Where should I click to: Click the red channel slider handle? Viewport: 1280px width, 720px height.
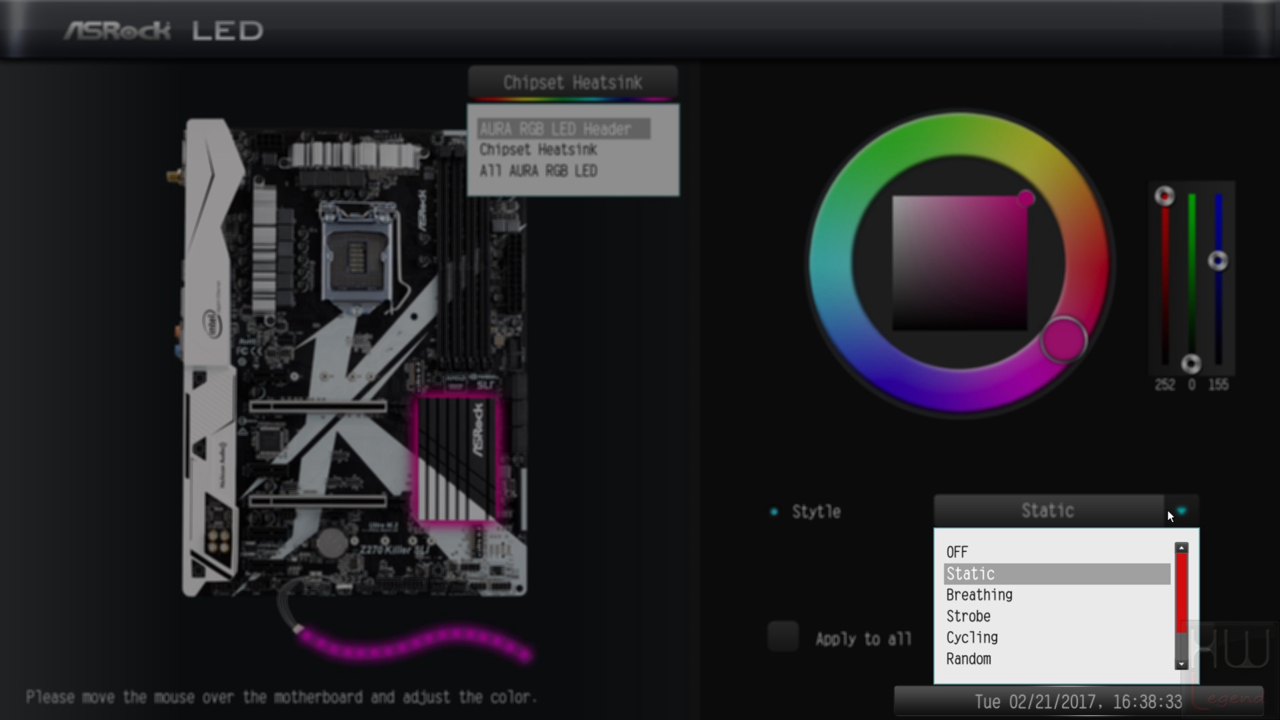point(1164,196)
